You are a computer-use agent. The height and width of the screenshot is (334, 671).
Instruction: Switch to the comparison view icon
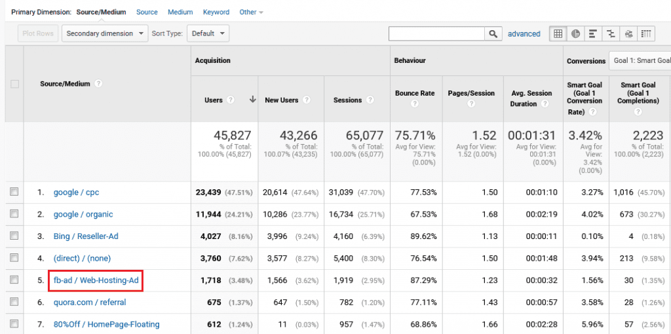611,34
